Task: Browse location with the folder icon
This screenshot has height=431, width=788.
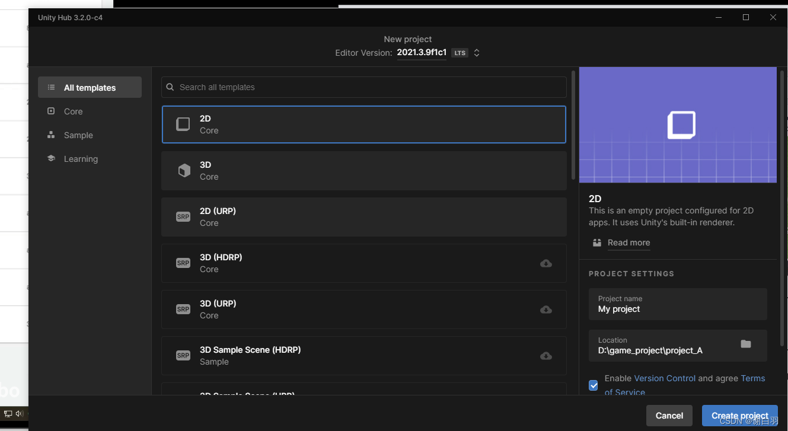Action: click(x=746, y=344)
